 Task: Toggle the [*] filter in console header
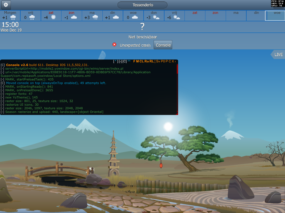click(x=116, y=61)
